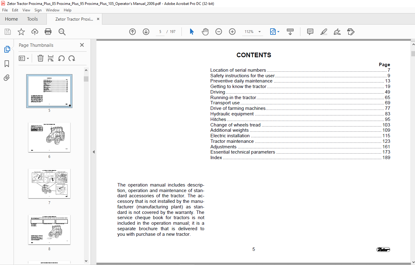Click the CONTENTS heading
Screen dimensions: 415x265
[254, 55]
